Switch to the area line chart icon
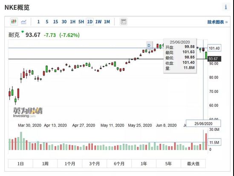234x176 pixels. coord(23,22)
